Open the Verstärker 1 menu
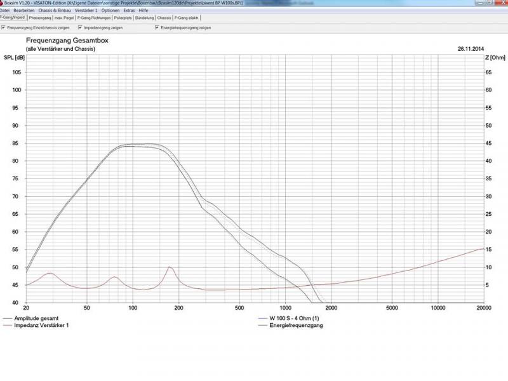 (x=86, y=11)
